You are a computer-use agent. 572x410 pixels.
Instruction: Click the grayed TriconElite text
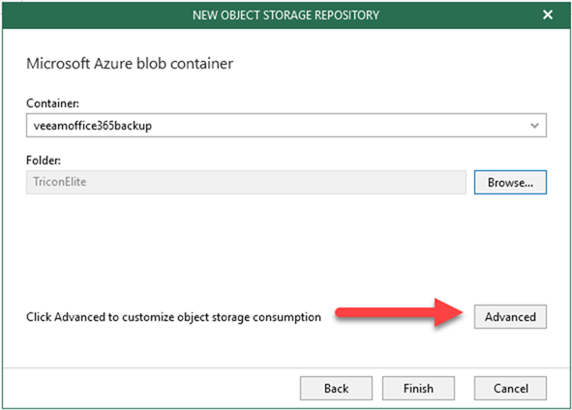point(60,182)
